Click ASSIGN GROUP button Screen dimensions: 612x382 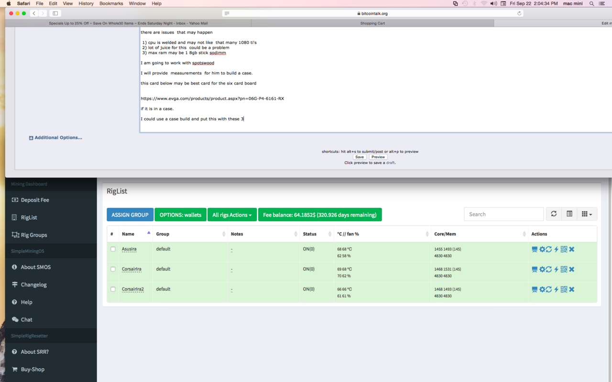pyautogui.click(x=130, y=215)
